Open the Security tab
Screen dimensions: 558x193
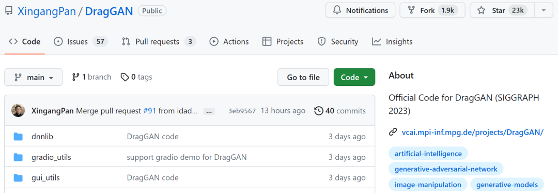click(x=338, y=42)
